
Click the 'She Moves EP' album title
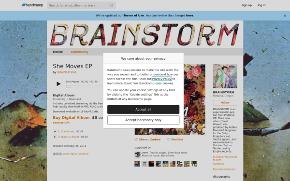point(72,66)
